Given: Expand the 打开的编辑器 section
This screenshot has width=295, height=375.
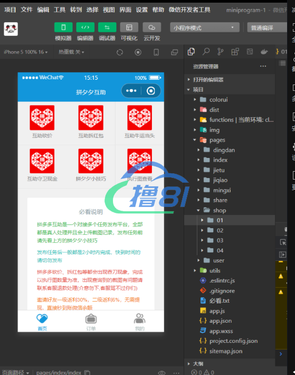Looking at the screenshot, I should (x=230, y=79).
